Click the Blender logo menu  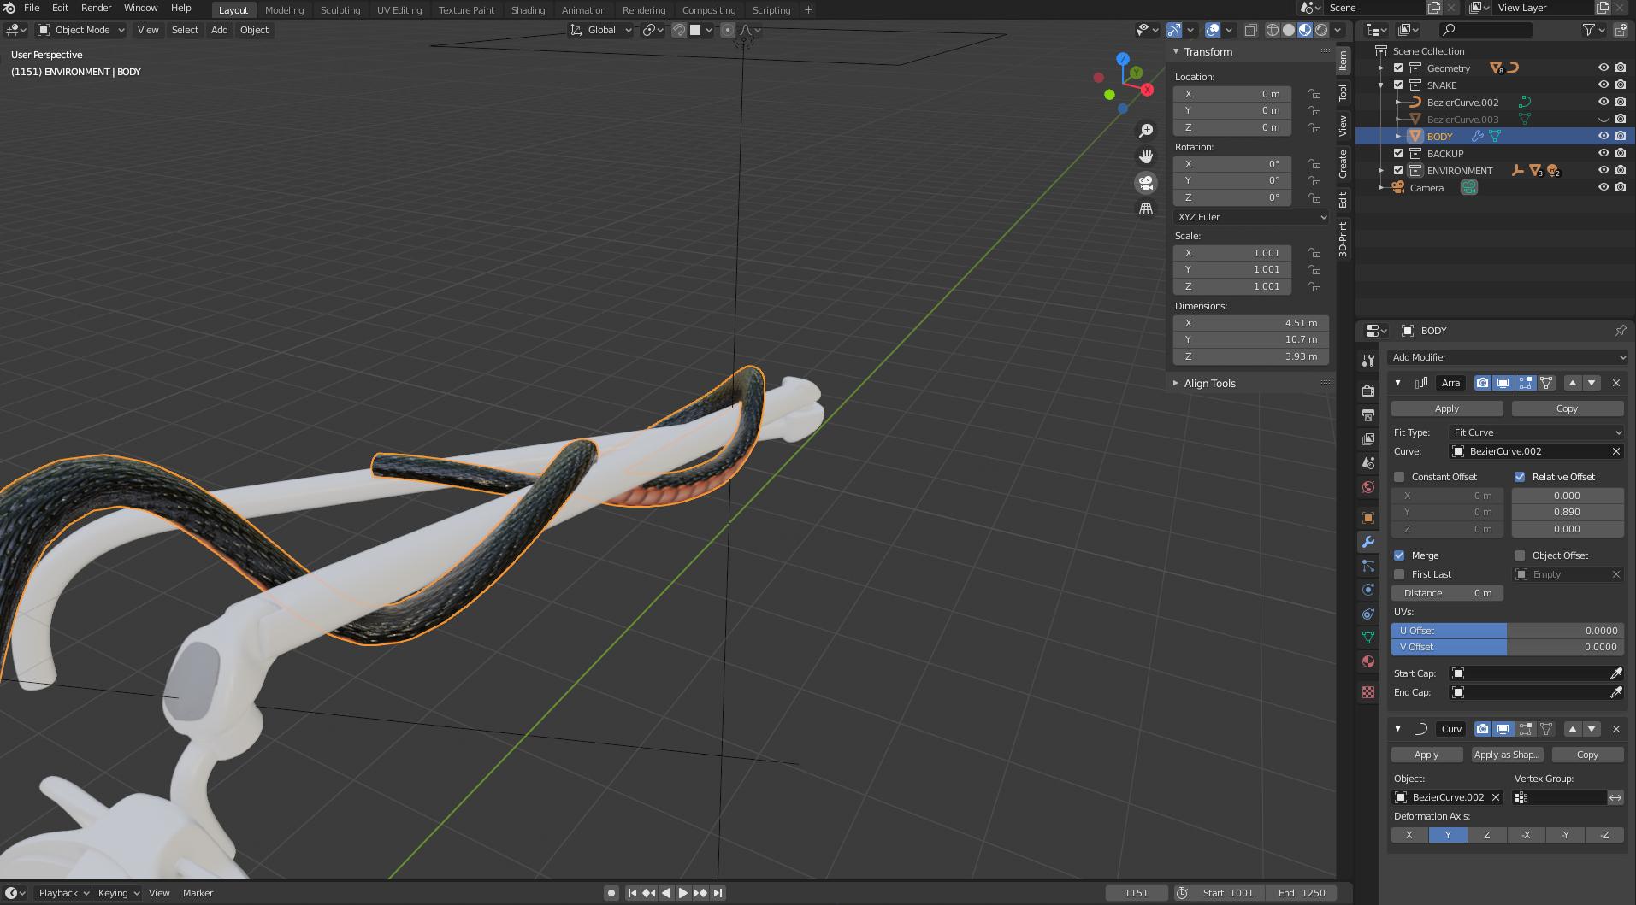click(x=9, y=8)
